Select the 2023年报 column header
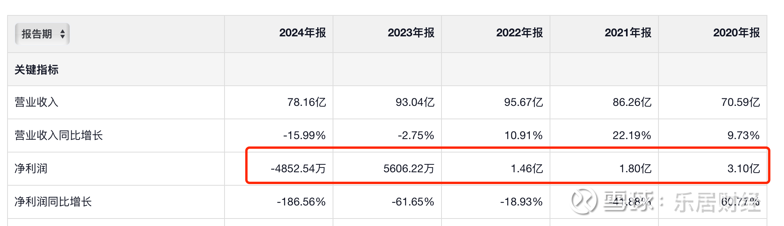Viewport: 784px width, 226px height. pos(411,33)
